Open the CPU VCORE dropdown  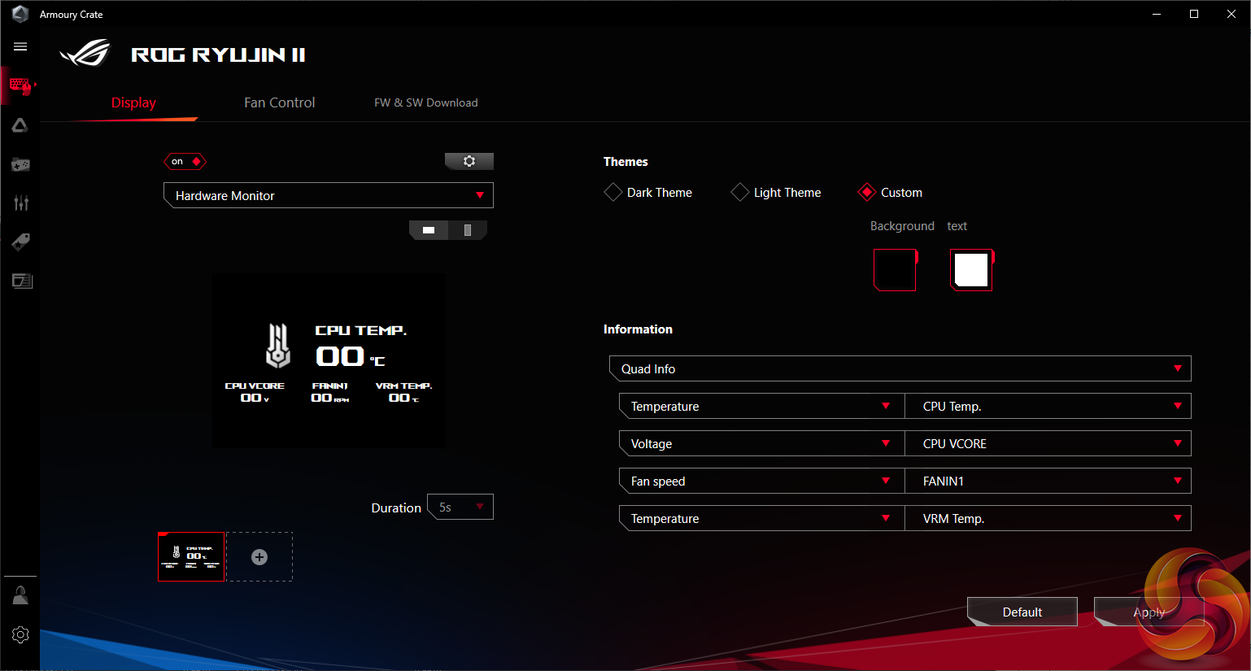click(1048, 443)
